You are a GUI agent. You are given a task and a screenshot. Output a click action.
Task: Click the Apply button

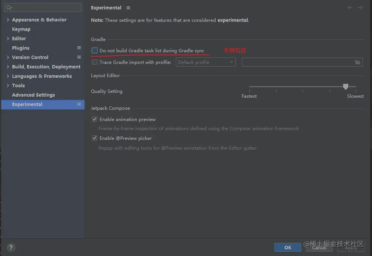click(x=351, y=247)
